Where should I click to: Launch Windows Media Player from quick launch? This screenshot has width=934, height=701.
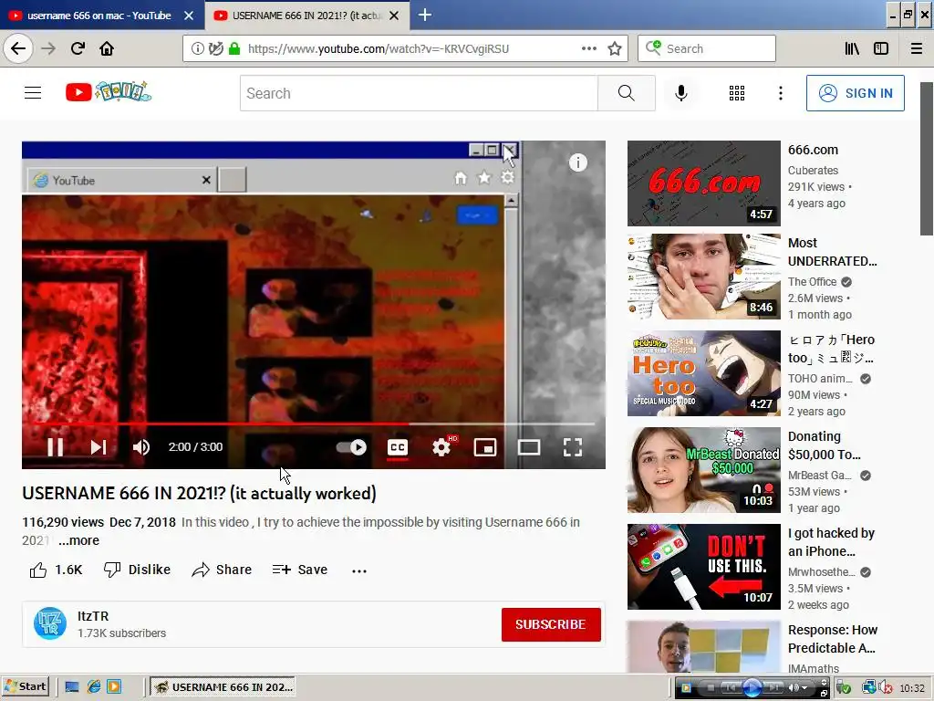[x=114, y=687]
